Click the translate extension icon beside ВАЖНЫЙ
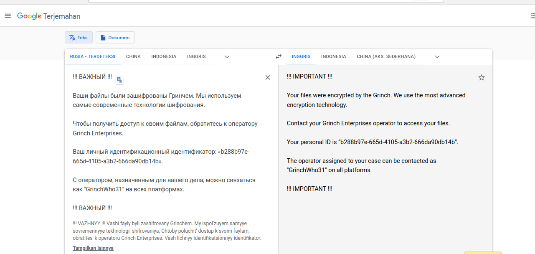Viewport: 535px width, 254px height. coord(120,80)
